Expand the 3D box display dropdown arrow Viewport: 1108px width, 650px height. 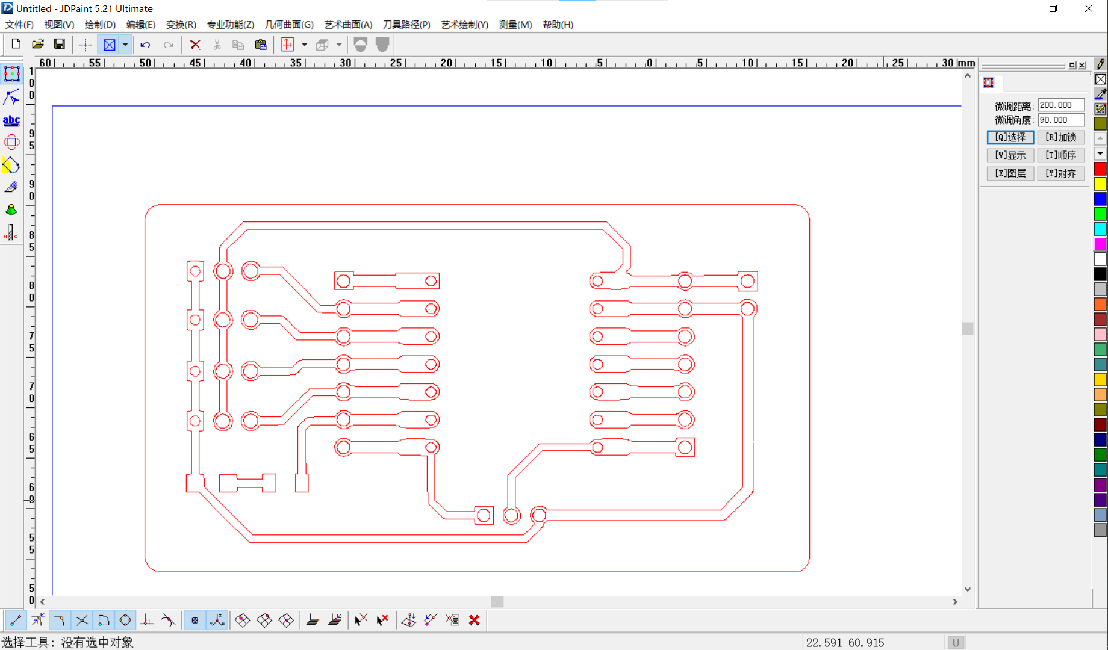point(339,45)
